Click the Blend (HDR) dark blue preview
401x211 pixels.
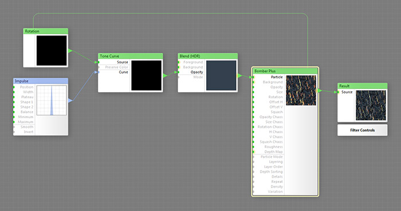click(221, 75)
